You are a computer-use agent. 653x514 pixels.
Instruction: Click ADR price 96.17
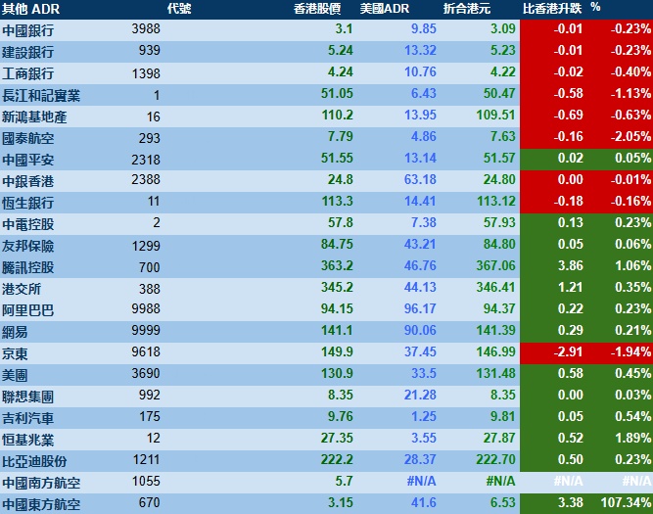(x=420, y=309)
